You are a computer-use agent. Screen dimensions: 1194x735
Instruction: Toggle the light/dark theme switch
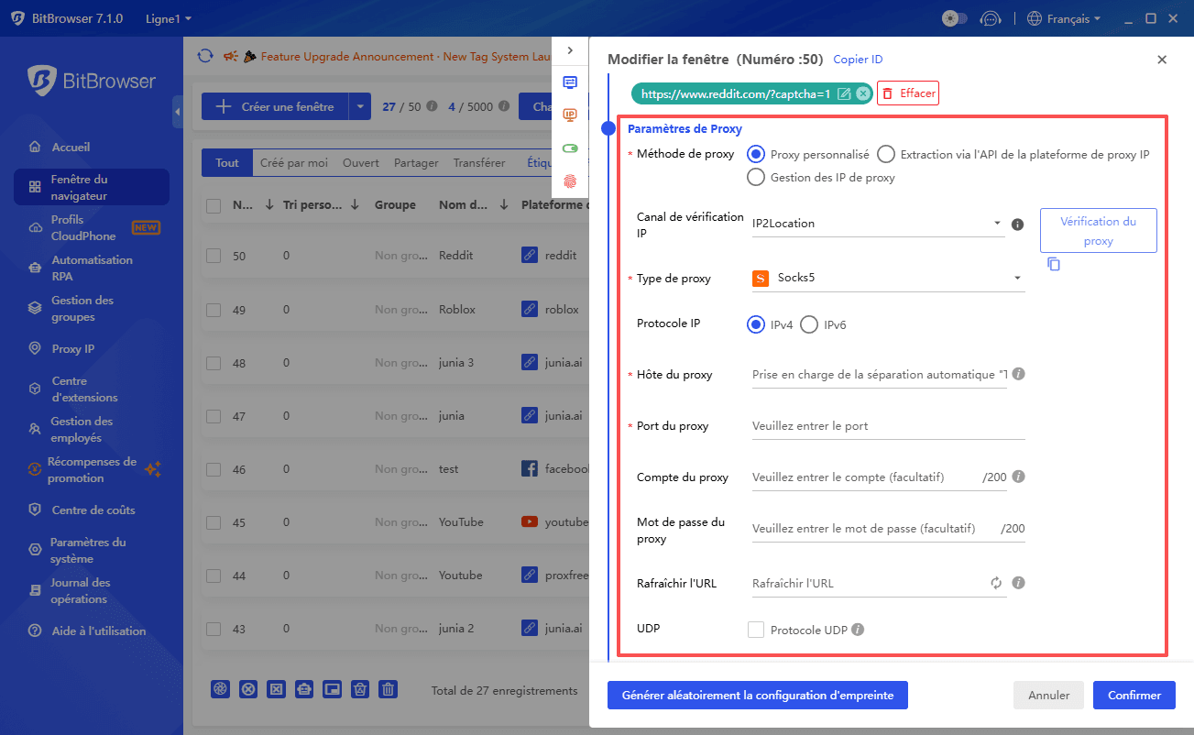pyautogui.click(x=955, y=18)
